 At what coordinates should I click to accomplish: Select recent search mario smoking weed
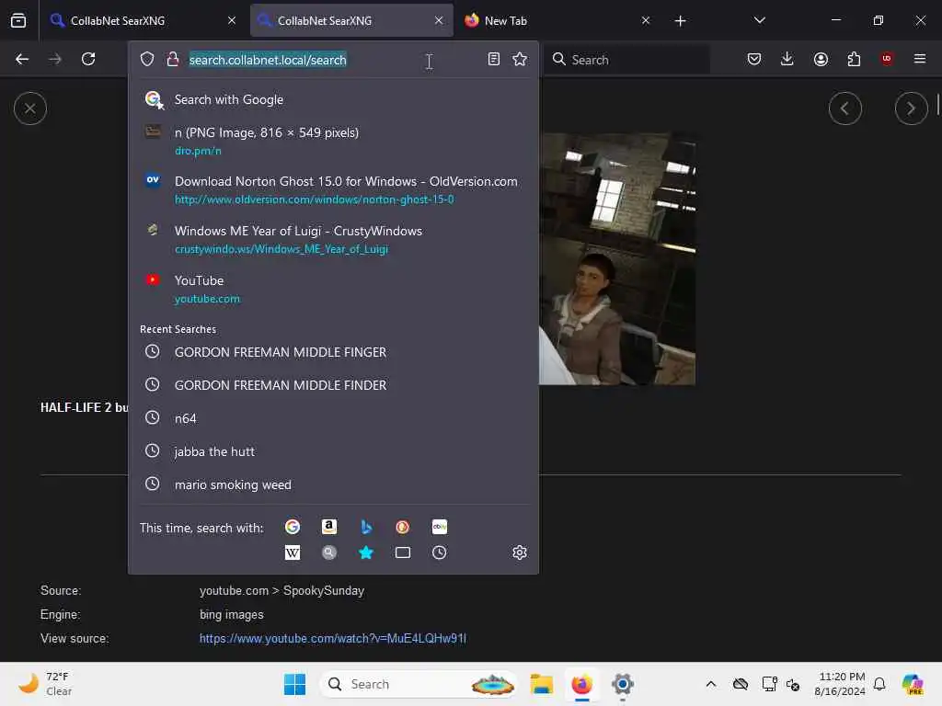(x=333, y=484)
